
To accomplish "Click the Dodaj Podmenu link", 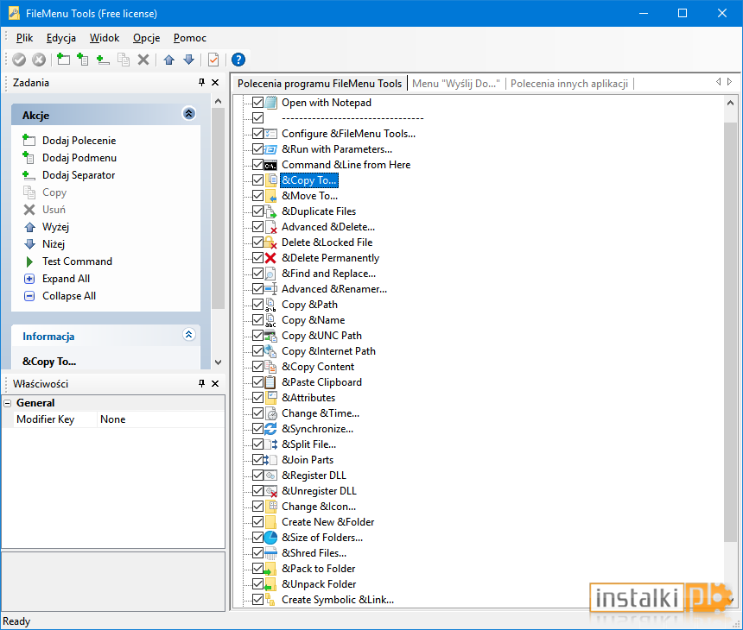I will pyautogui.click(x=79, y=158).
